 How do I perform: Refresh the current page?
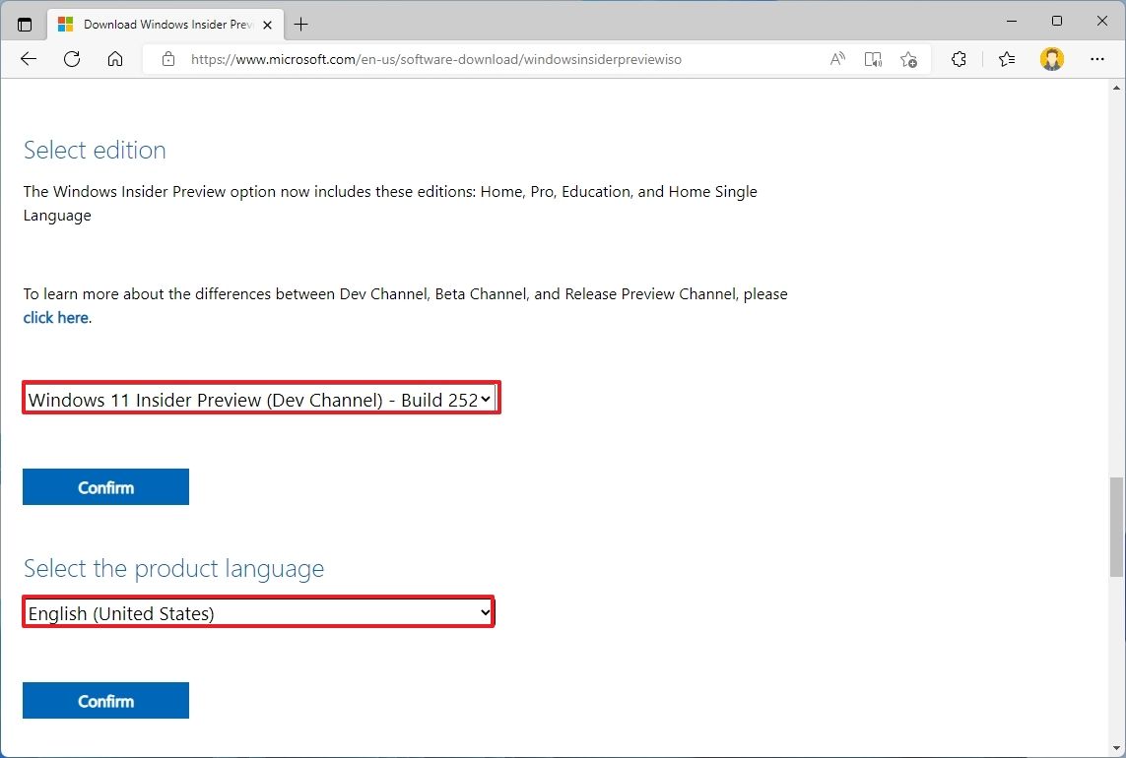click(x=71, y=59)
